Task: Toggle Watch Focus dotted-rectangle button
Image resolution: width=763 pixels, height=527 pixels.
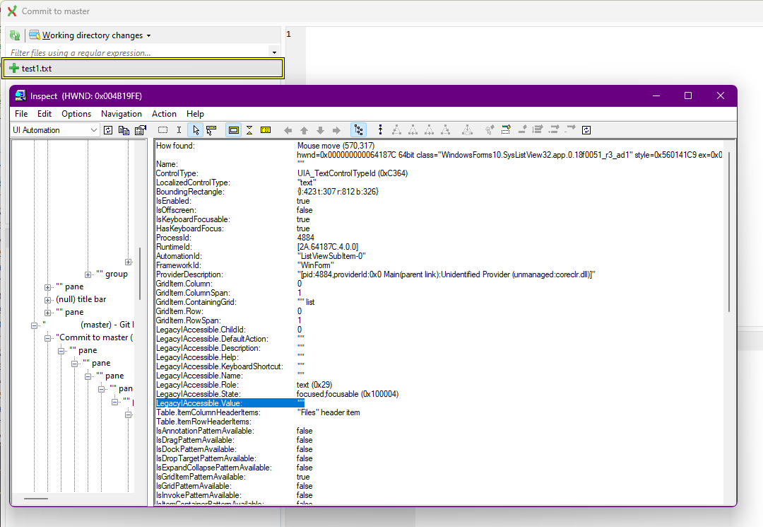Action: pos(163,130)
